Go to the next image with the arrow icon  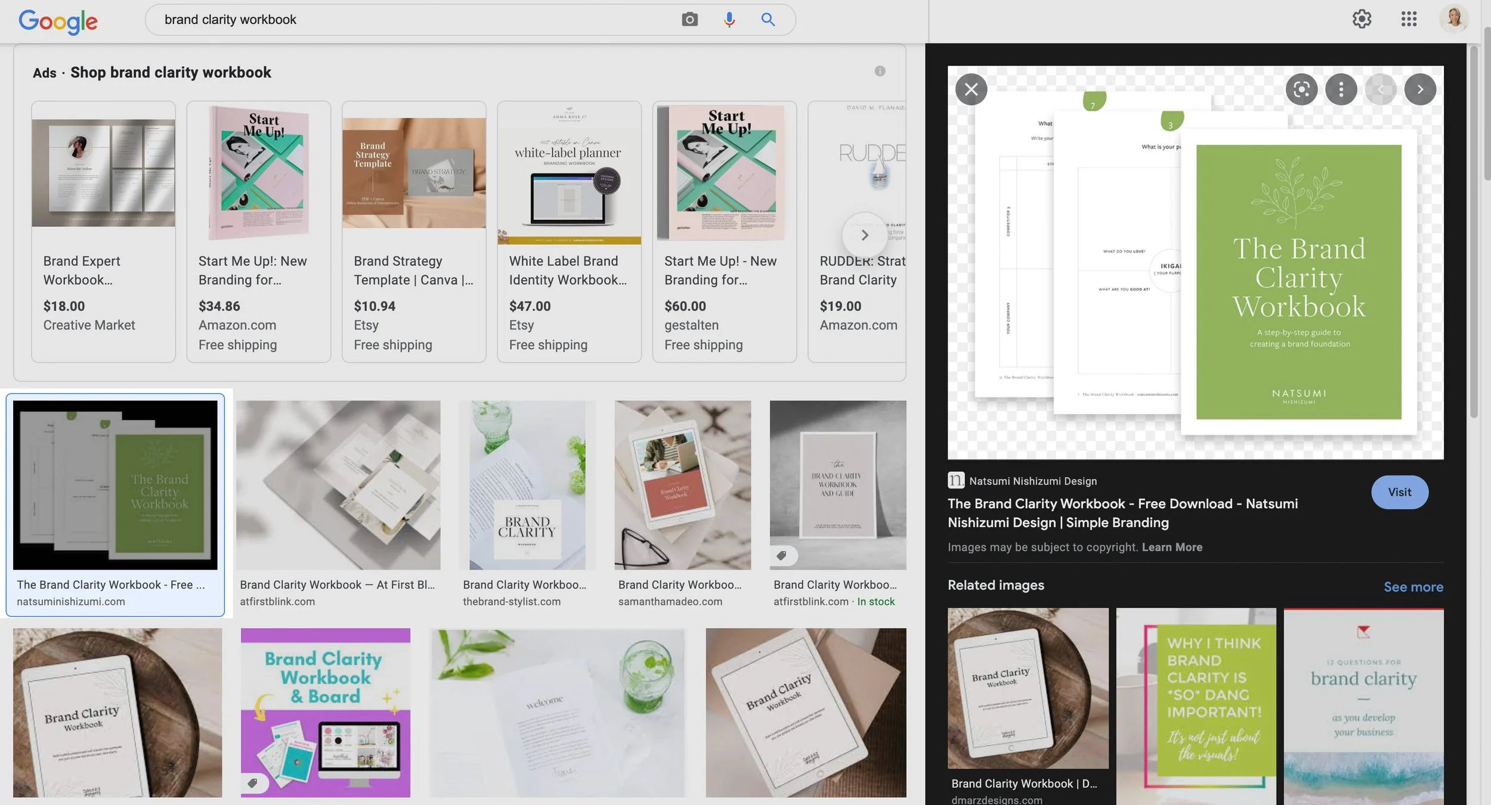(x=1420, y=89)
